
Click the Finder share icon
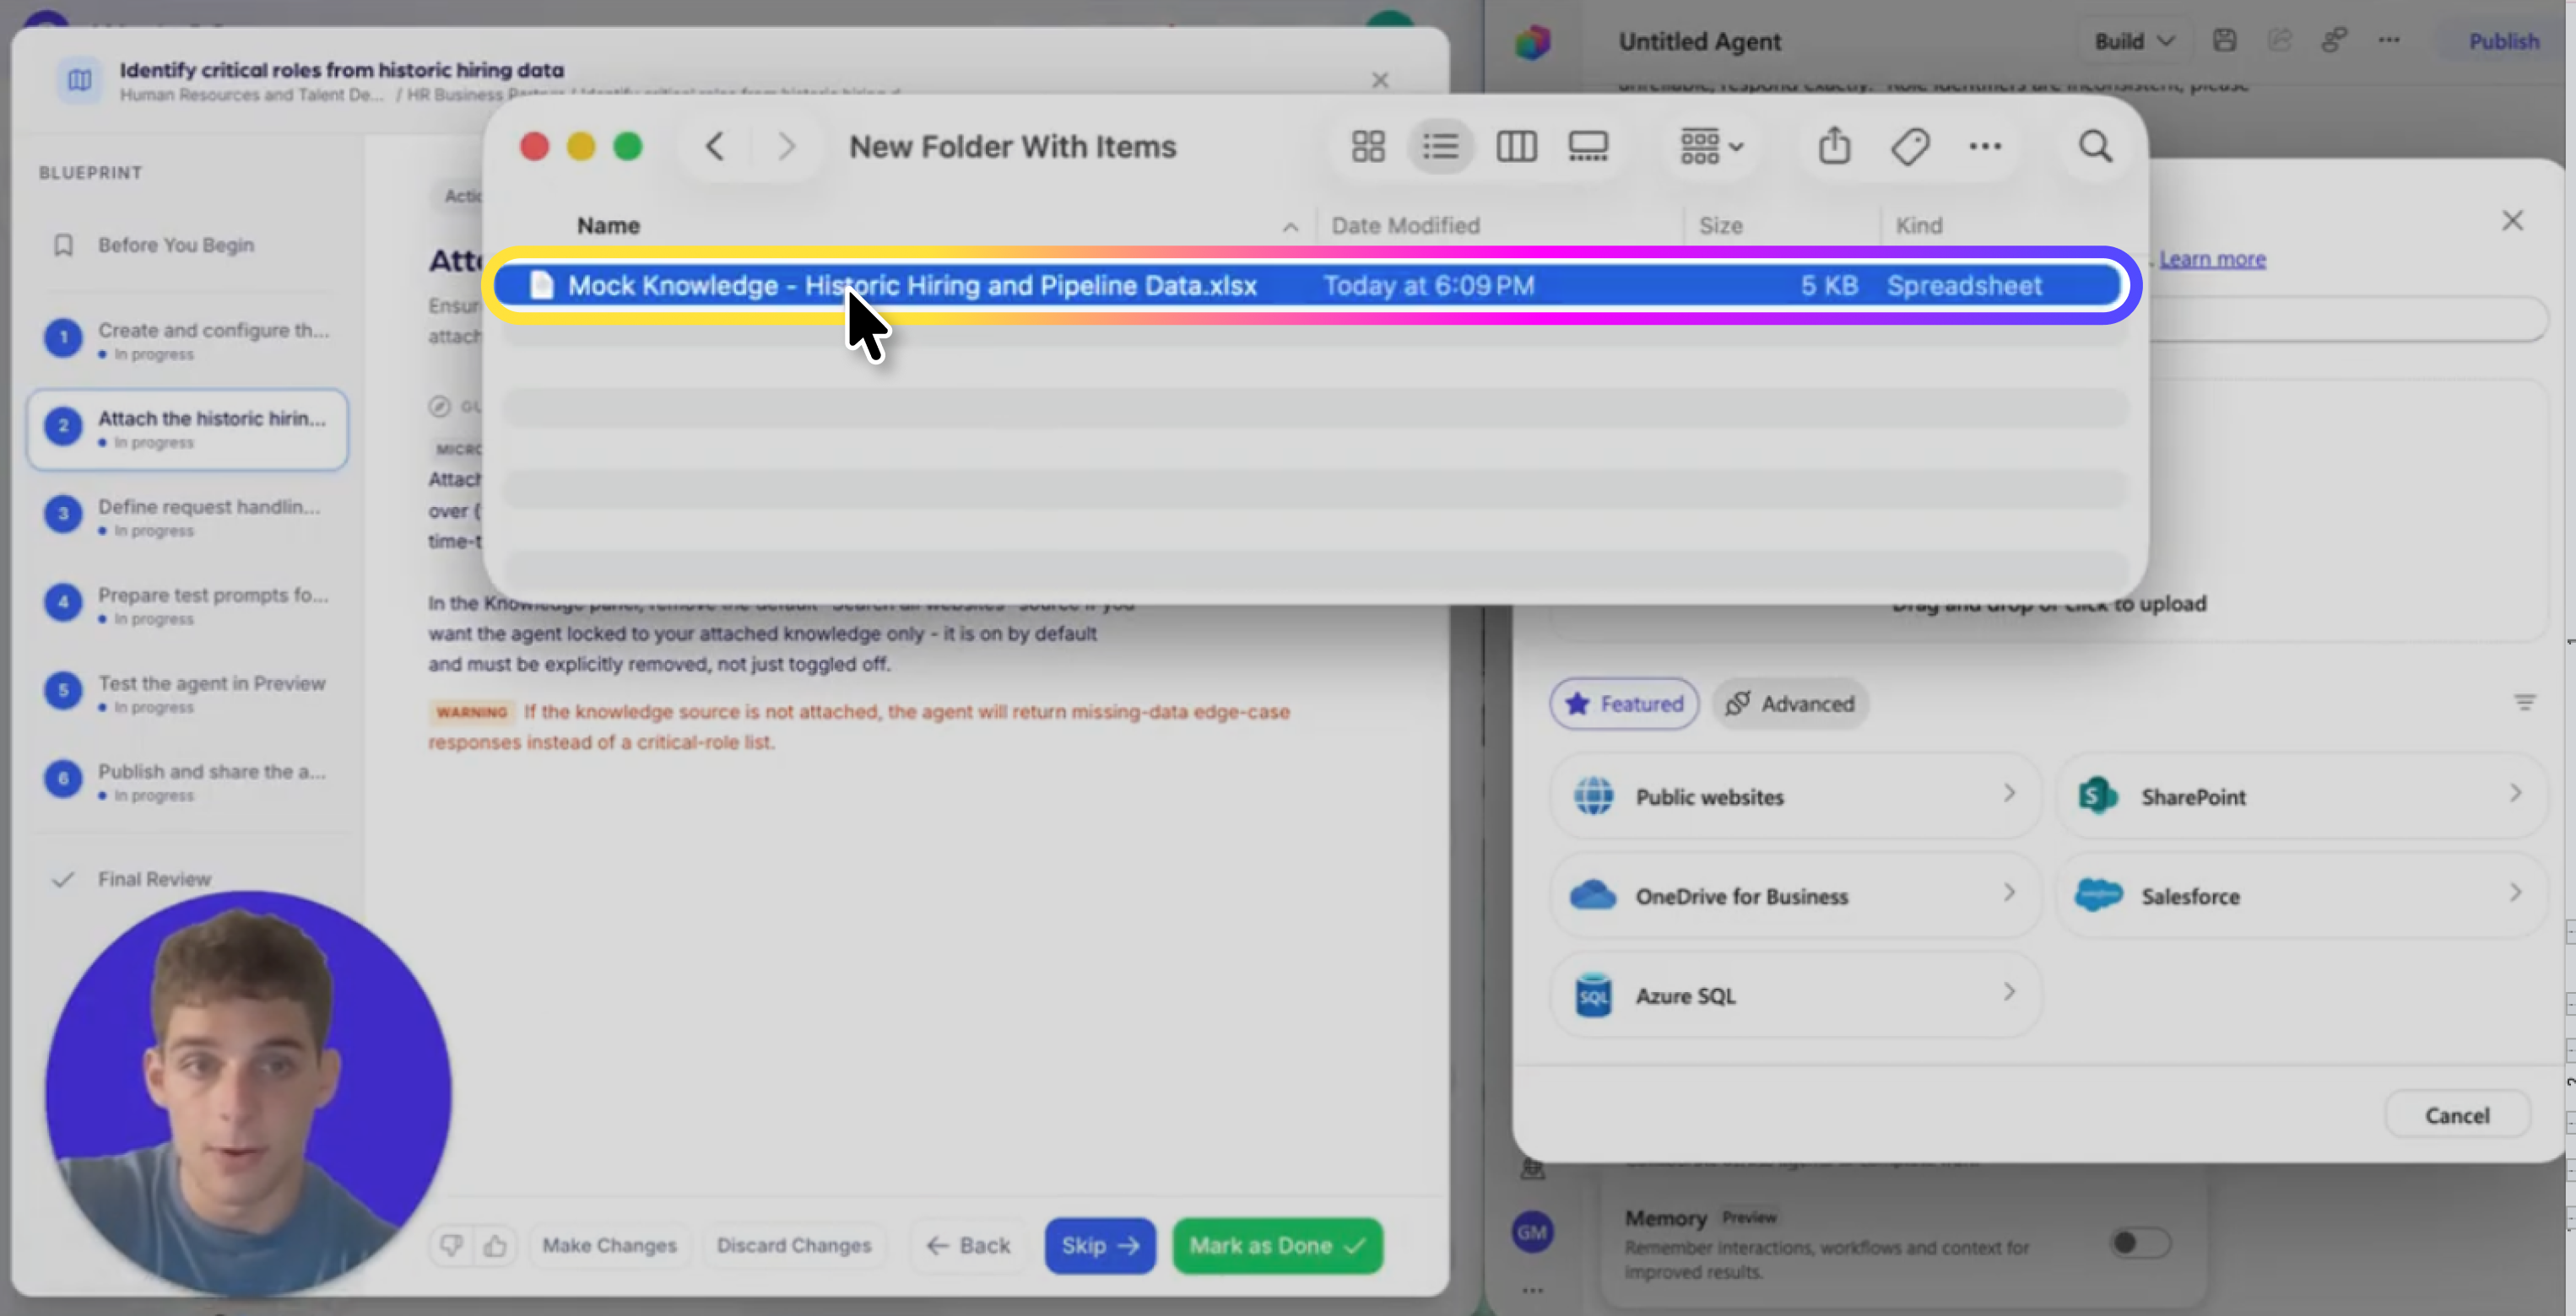pos(1834,147)
